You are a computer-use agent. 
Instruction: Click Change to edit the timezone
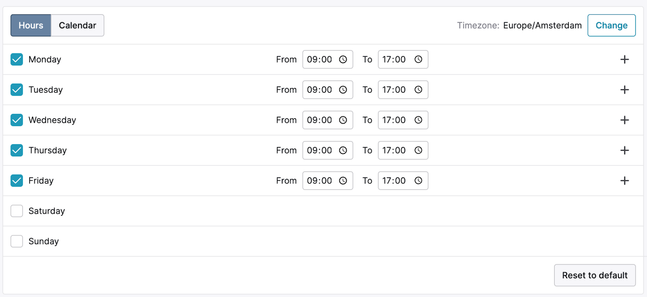coord(611,25)
